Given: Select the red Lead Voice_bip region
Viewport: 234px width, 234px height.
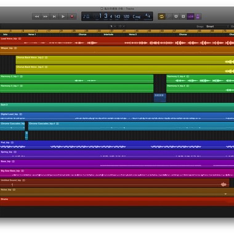Looking at the screenshot, I should pyautogui.click(x=117, y=41).
